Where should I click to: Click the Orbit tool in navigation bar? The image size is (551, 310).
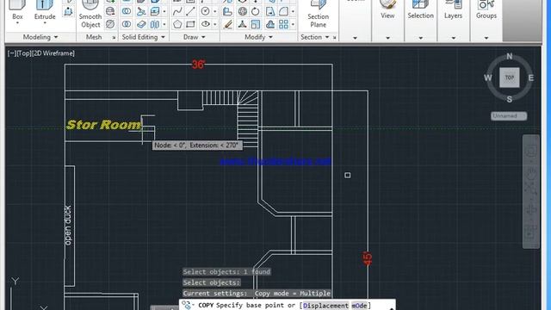coord(531,210)
